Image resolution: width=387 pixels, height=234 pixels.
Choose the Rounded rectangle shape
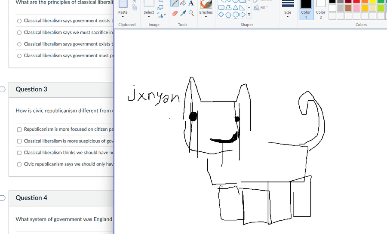[221, 8]
